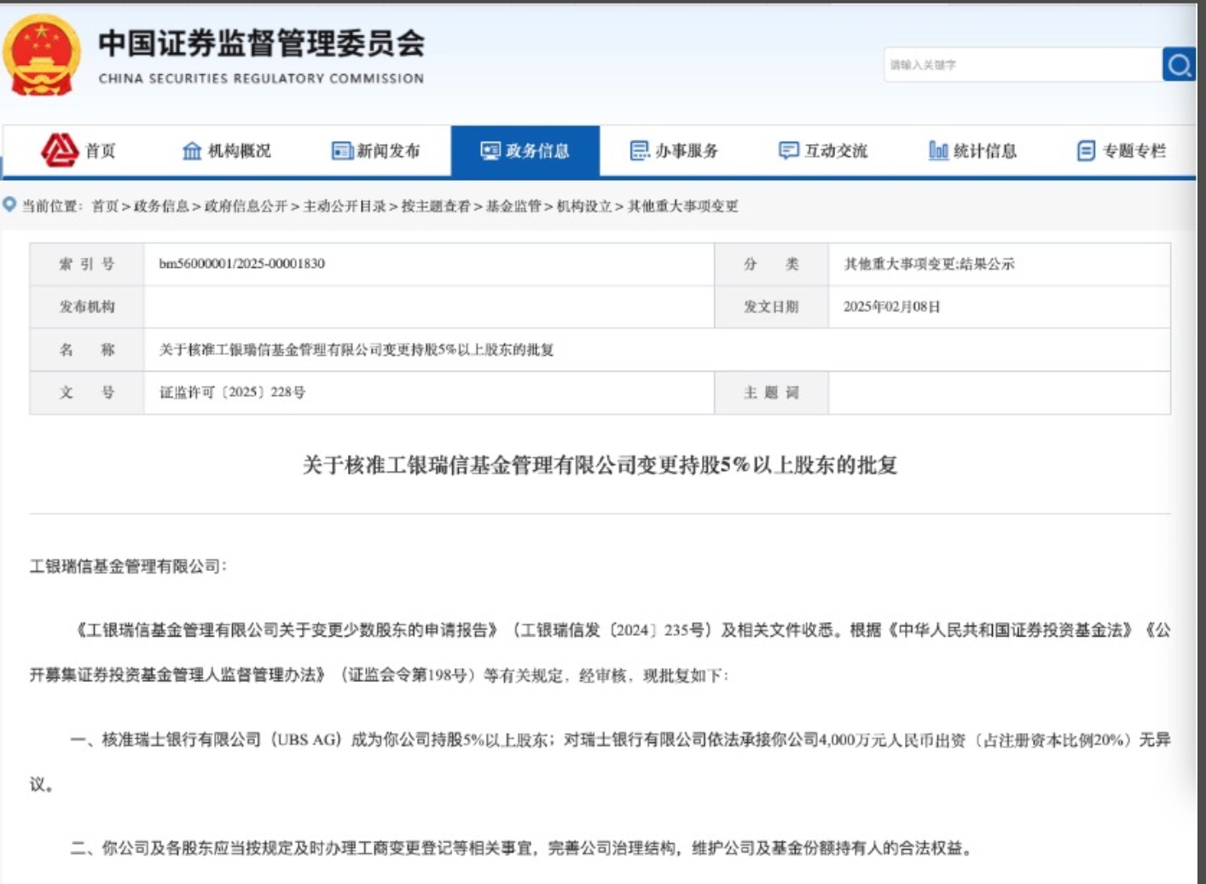Screen dimensions: 1206x884
Task: Go to 首页 in the breadcrumb
Action: tap(105, 206)
